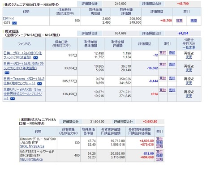Open the 日興-グローバル5.5倍バランスファンド link
The image size is (215, 170).
click(24, 66)
